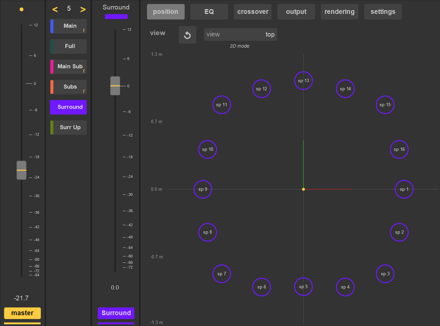Select the Main Sub group

point(68,67)
